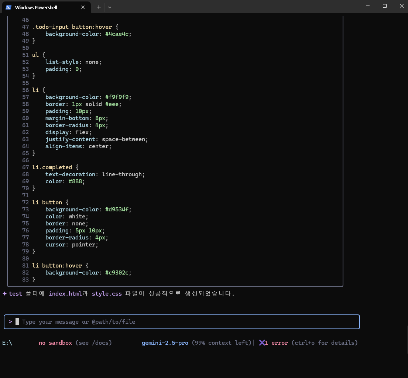Image resolution: width=408 pixels, height=378 pixels.
Task: Focus the "Type your message" input field
Action: pyautogui.click(x=182, y=322)
